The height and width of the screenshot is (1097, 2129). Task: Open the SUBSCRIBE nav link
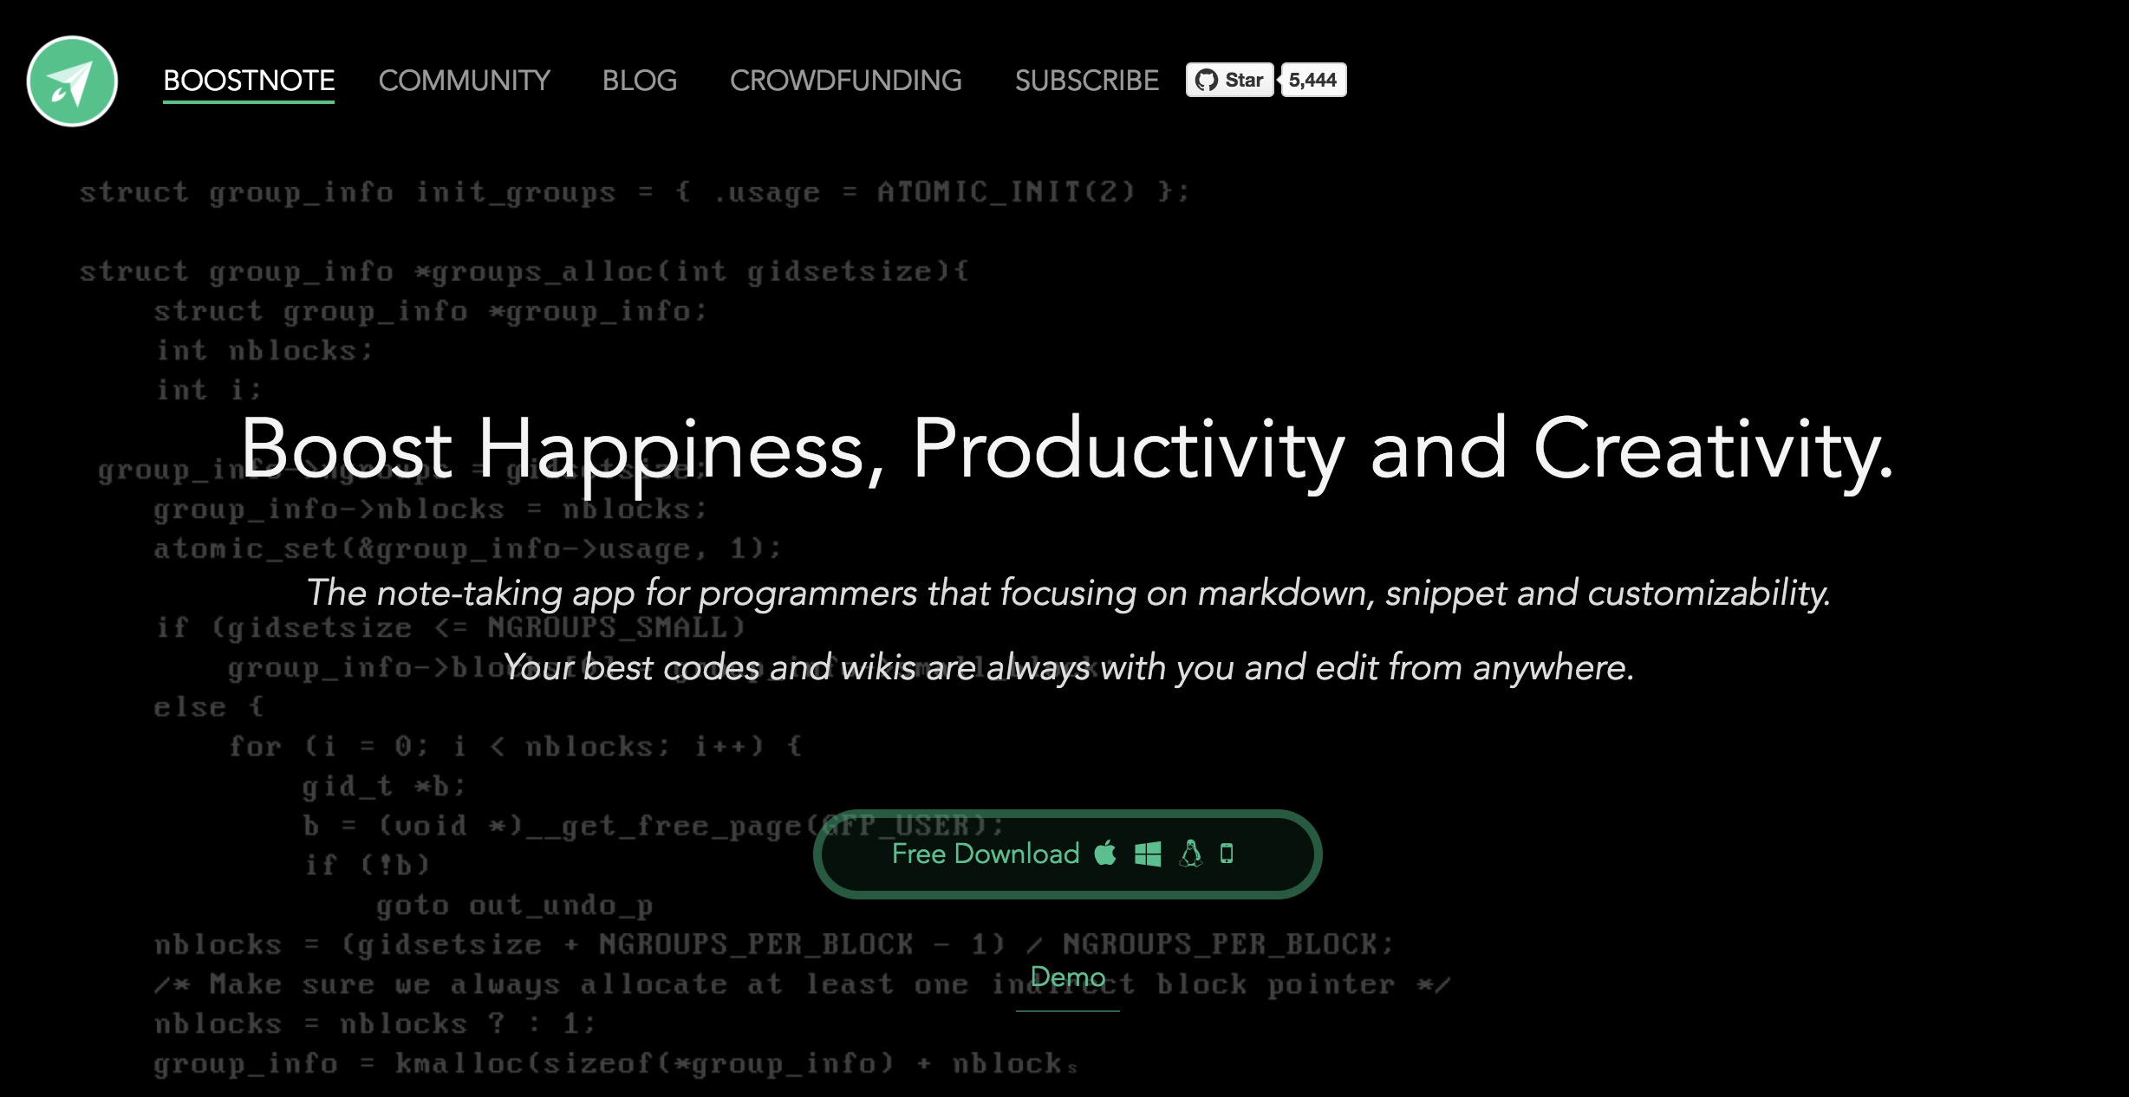coord(1086,81)
